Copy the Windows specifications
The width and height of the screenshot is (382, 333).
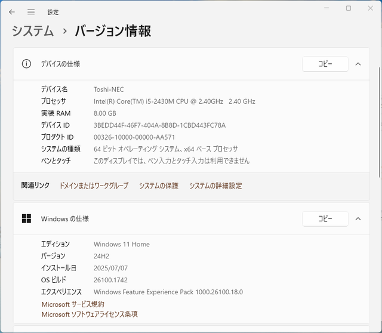(x=325, y=218)
